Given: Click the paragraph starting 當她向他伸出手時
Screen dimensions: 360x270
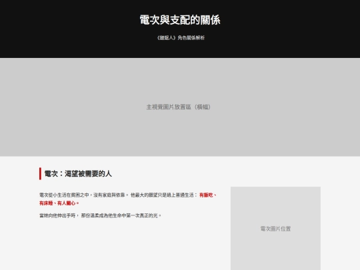Looking at the screenshot, I should click(100, 215).
